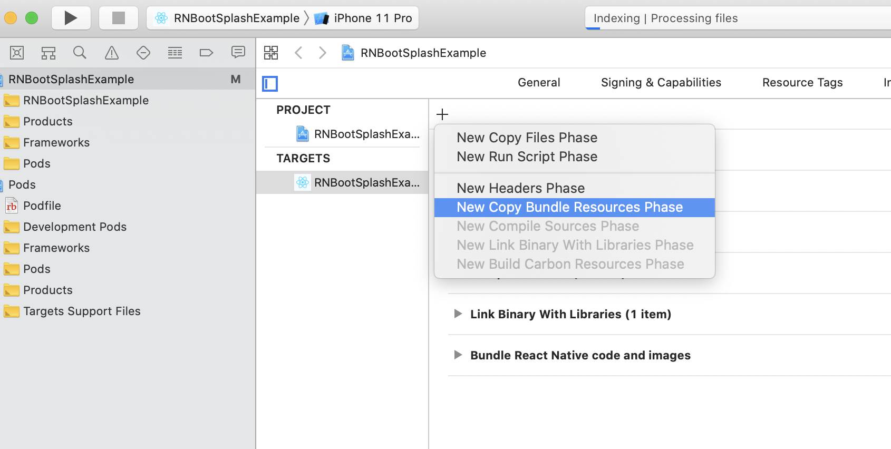Click the related items grid in the jump bar
The height and width of the screenshot is (449, 891).
point(271,53)
